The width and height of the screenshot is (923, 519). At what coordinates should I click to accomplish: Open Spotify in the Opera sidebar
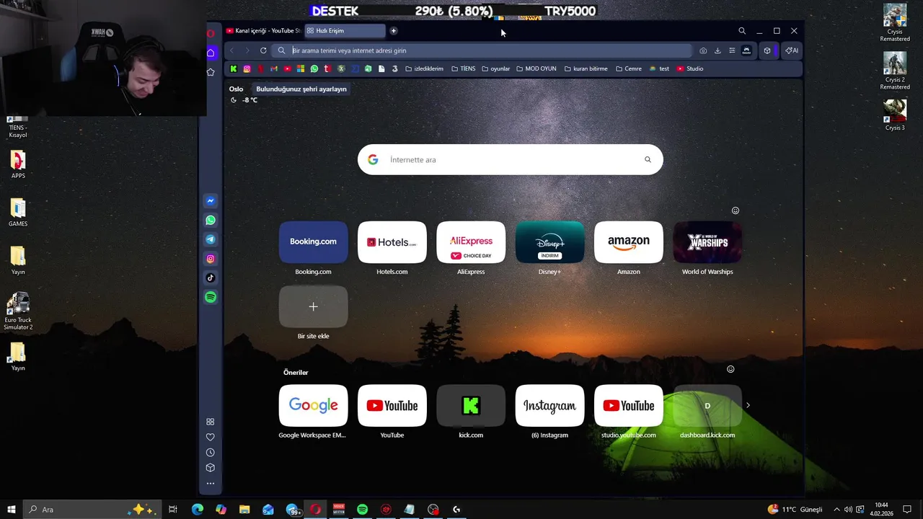(211, 297)
